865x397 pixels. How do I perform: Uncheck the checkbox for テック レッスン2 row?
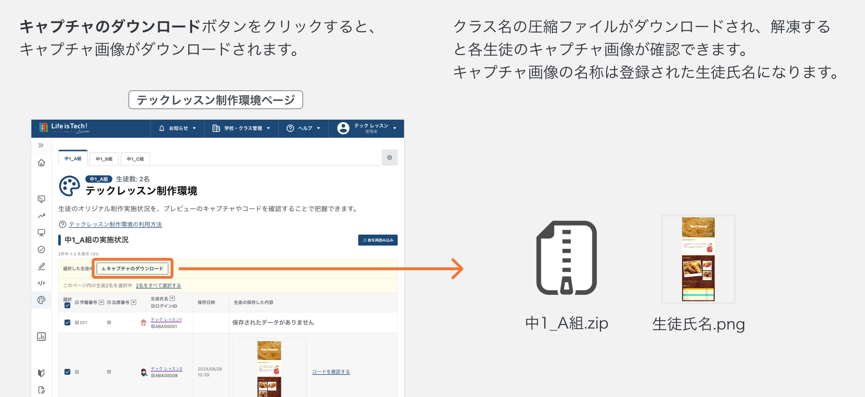(67, 372)
